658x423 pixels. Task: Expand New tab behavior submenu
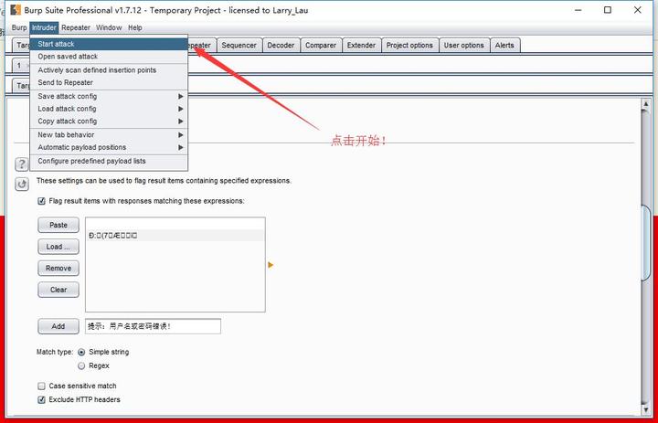(x=109, y=134)
